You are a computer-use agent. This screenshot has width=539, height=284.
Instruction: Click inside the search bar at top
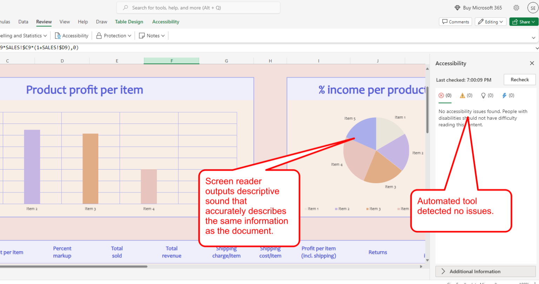point(198,8)
